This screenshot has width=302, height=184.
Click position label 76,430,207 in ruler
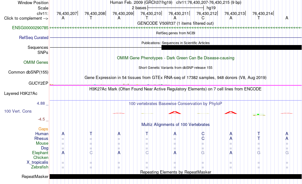67,13
